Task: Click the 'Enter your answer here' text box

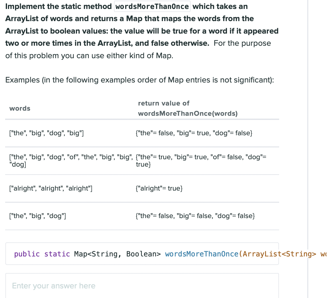Action: 142,286
